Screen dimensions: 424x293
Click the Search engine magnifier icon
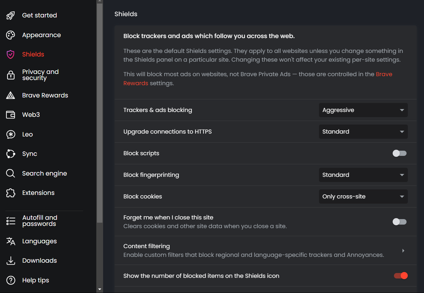tap(11, 174)
